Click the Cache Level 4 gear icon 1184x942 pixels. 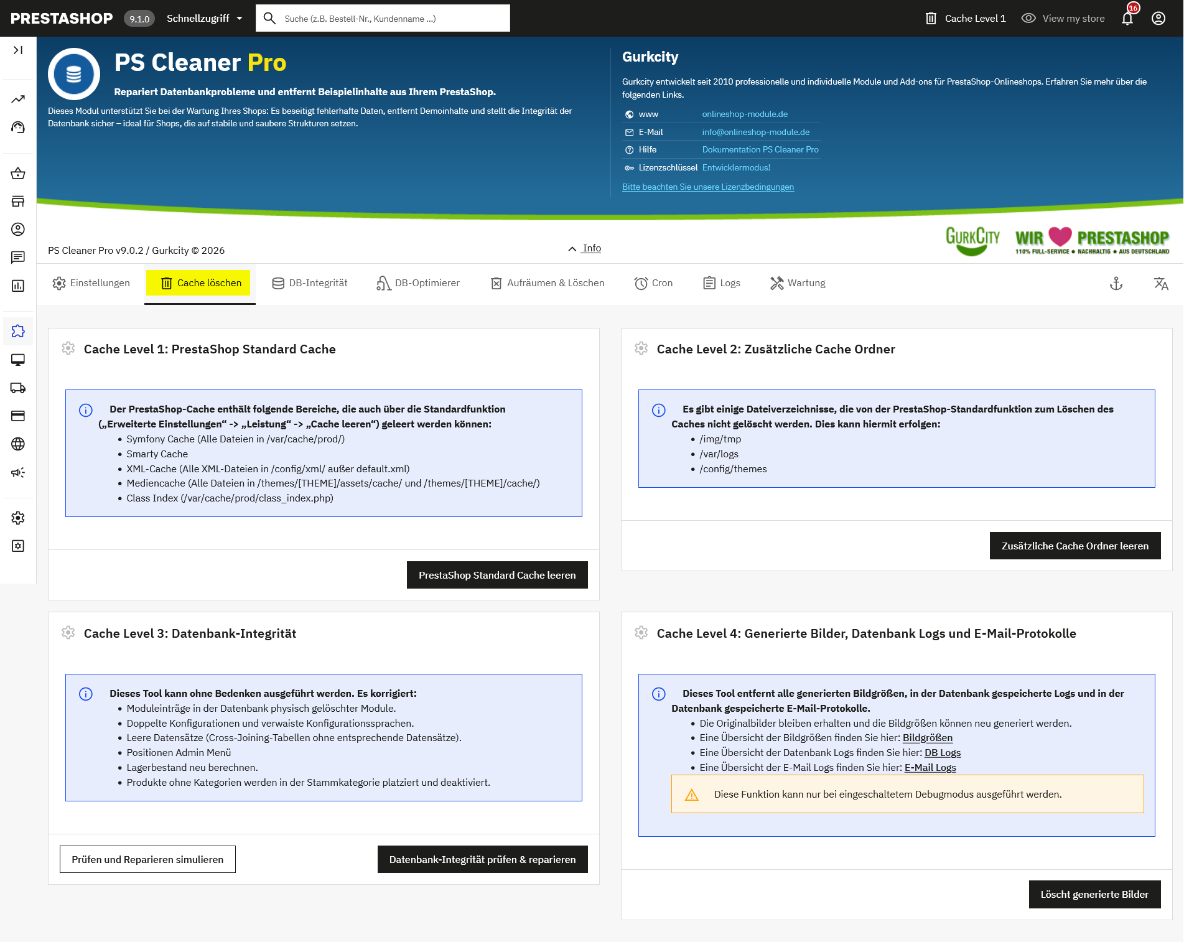coord(641,633)
